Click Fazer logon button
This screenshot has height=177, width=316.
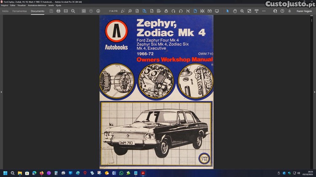(x=304, y=11)
